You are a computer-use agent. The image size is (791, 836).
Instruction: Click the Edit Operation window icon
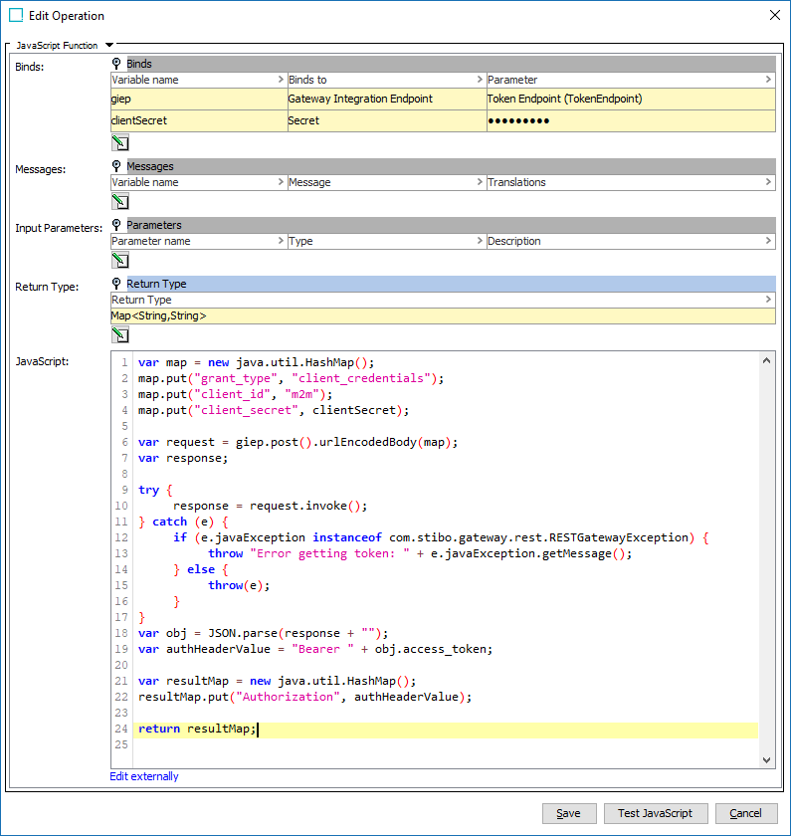click(x=16, y=16)
